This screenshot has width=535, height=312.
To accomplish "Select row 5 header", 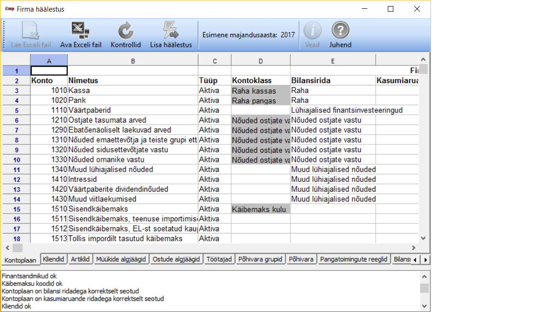I will click(x=16, y=110).
